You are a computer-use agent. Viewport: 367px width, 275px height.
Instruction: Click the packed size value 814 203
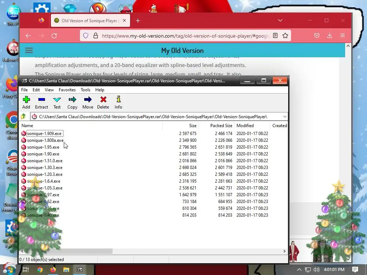[225, 215]
